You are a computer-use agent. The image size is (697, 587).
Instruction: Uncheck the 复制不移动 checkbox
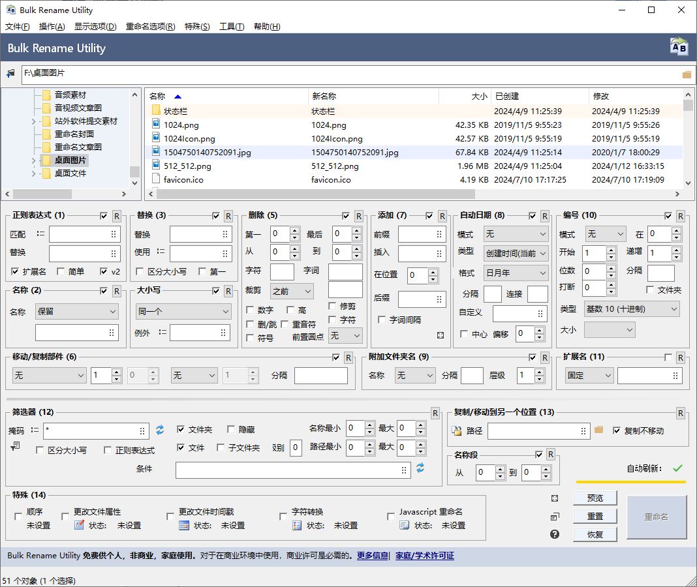616,430
